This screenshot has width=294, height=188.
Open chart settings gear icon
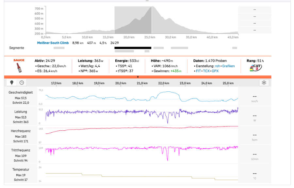point(264,83)
